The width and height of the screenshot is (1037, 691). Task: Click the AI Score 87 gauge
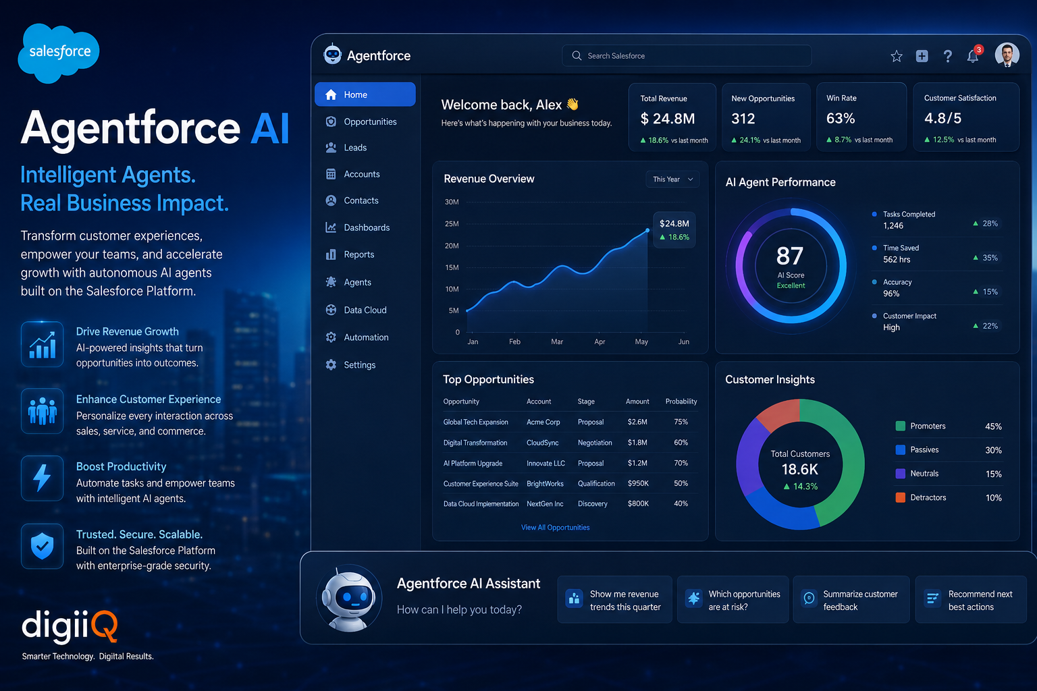(x=790, y=265)
